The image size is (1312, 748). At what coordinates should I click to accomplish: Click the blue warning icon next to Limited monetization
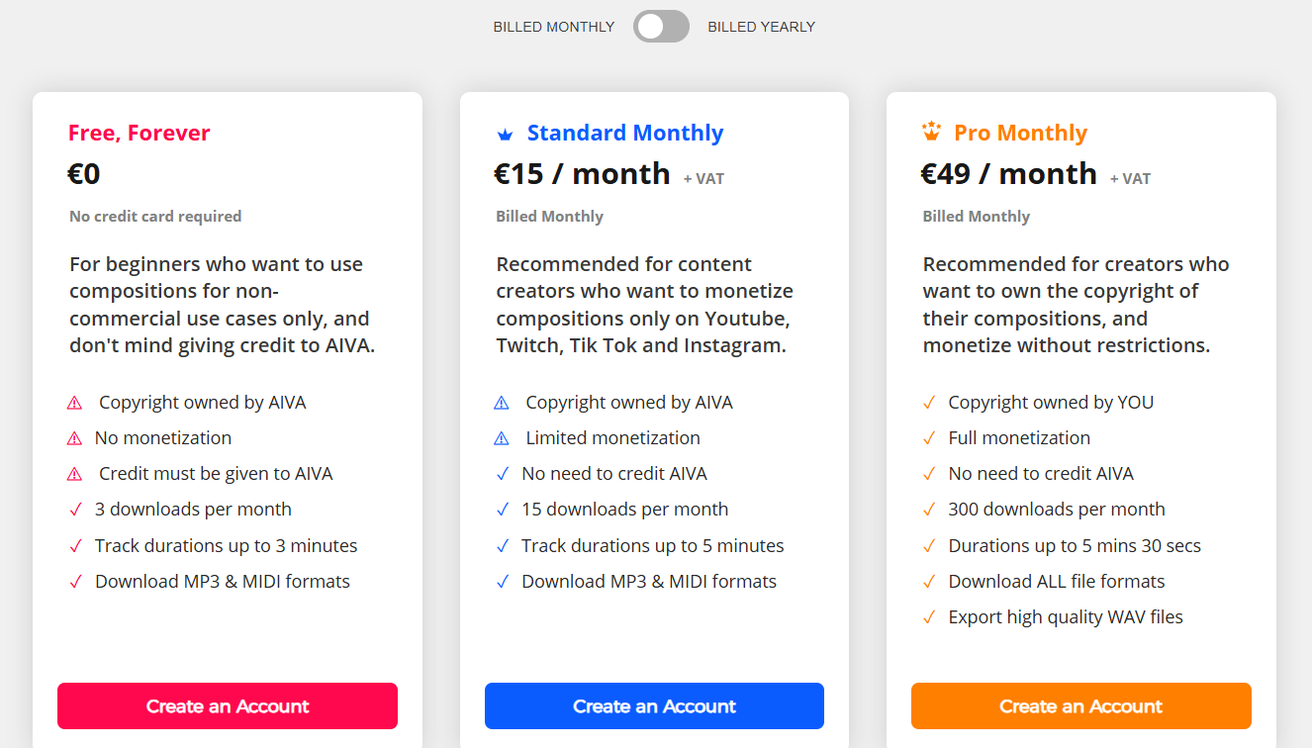point(501,438)
